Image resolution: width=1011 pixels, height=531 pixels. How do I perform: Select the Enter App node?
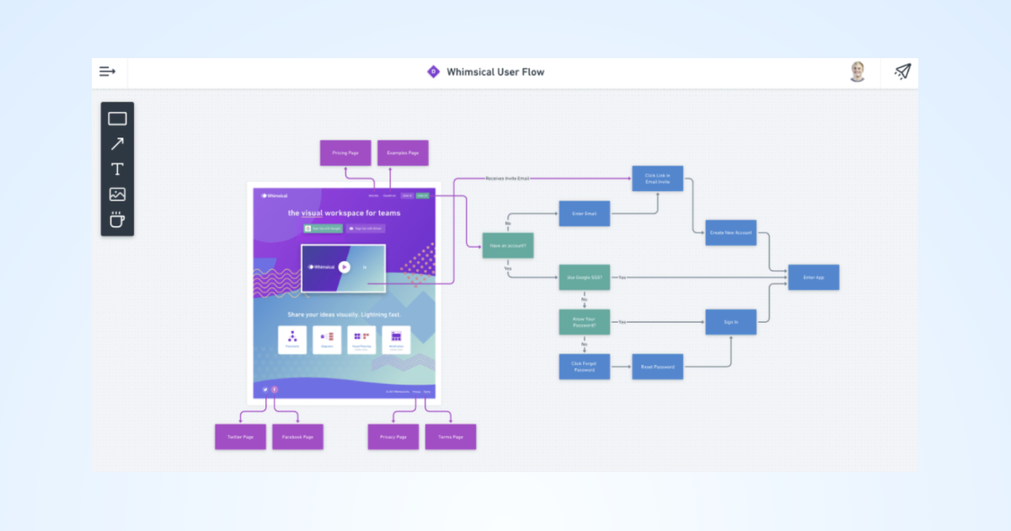(x=814, y=277)
